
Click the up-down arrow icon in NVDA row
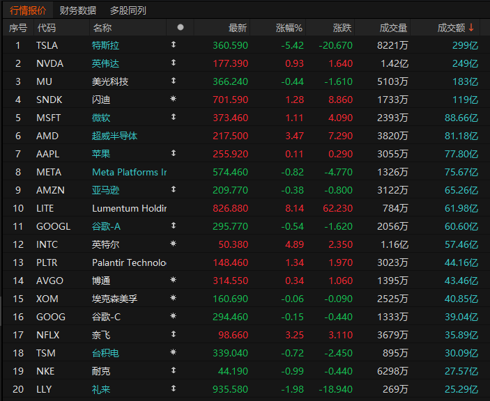174,63
